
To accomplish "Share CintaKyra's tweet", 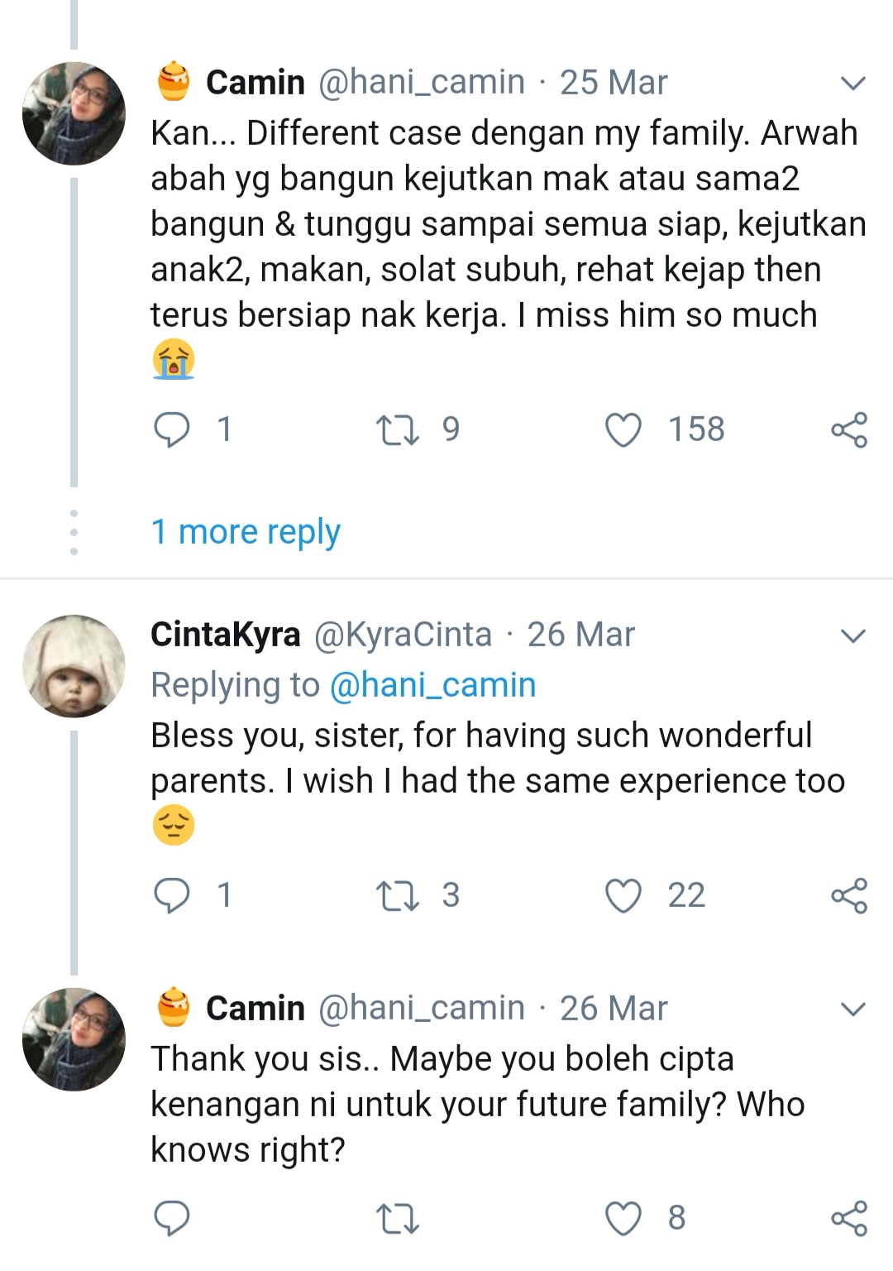I will click(x=849, y=896).
